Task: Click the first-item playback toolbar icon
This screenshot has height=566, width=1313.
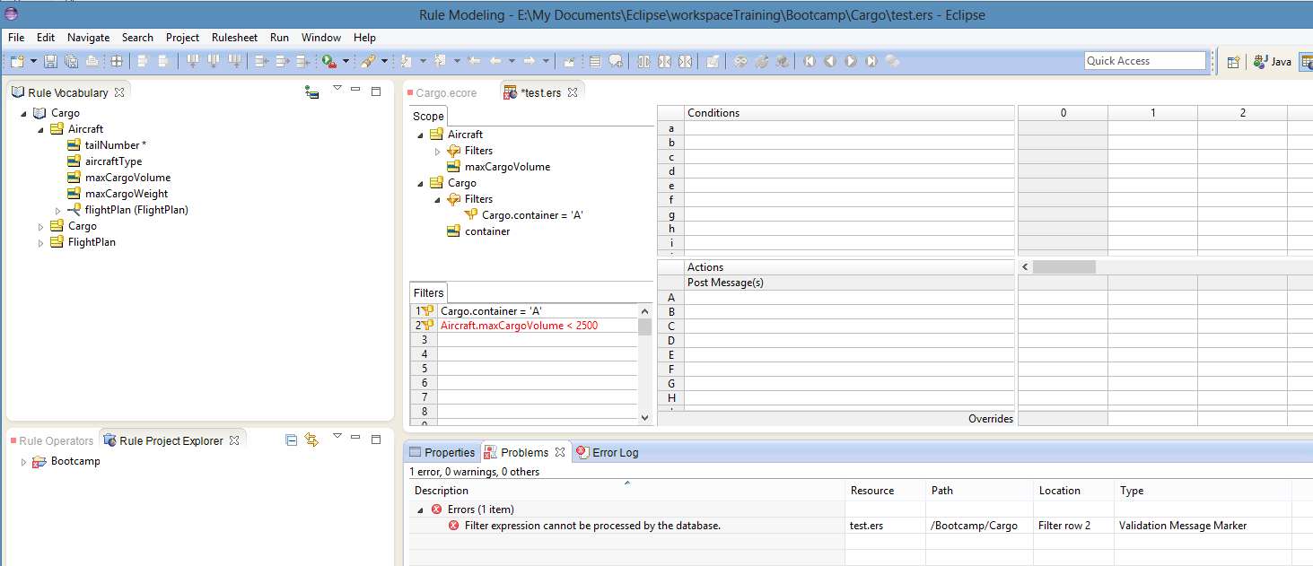Action: [810, 61]
